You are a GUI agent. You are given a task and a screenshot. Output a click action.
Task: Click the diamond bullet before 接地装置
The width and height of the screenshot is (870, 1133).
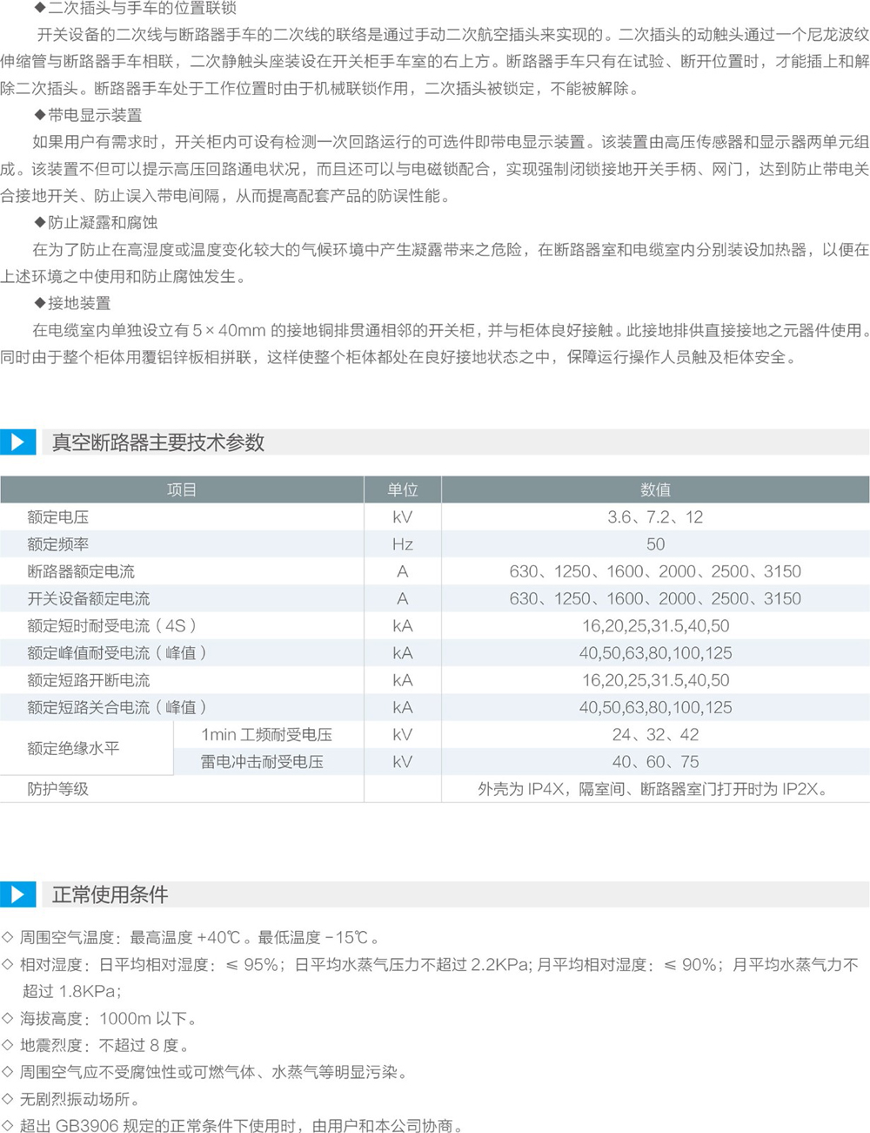tap(39, 304)
